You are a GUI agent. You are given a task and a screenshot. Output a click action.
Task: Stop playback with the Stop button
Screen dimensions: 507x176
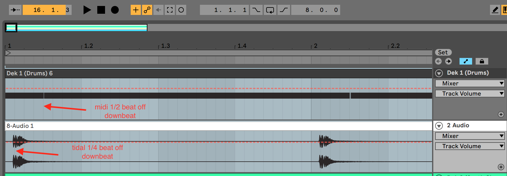pyautogui.click(x=101, y=10)
